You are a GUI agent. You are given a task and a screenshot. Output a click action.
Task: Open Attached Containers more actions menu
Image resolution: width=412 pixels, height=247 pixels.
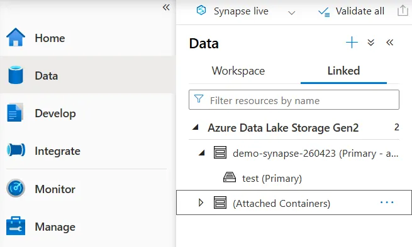coord(387,202)
